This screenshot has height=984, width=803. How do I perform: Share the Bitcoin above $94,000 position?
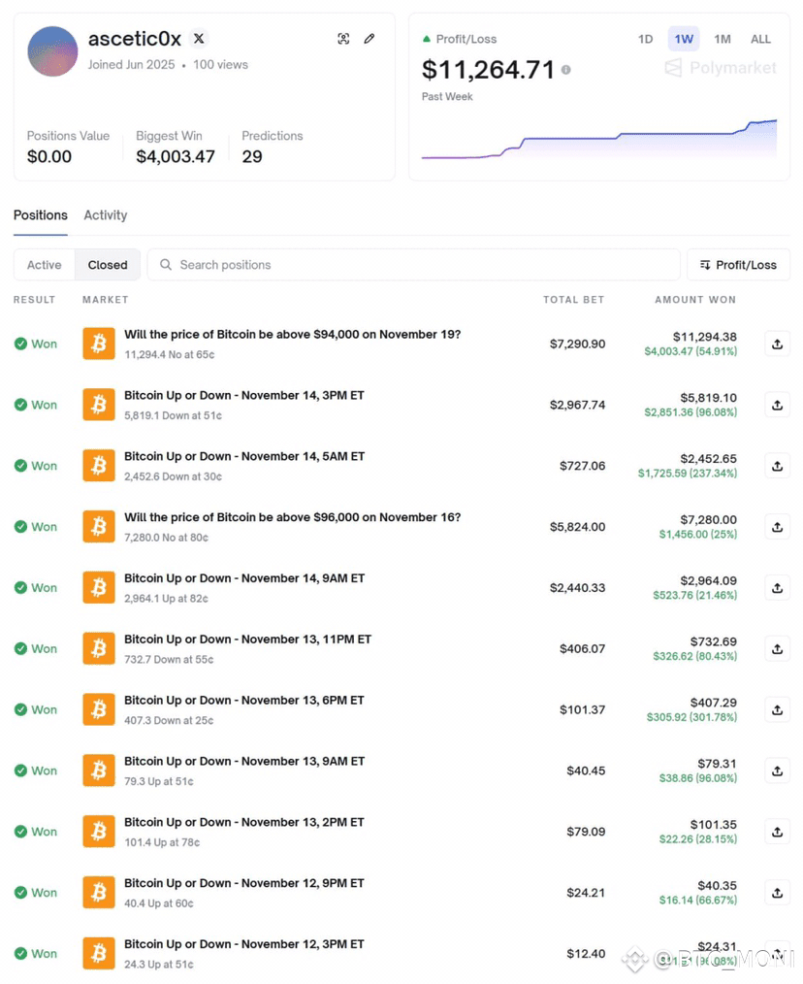(x=777, y=344)
